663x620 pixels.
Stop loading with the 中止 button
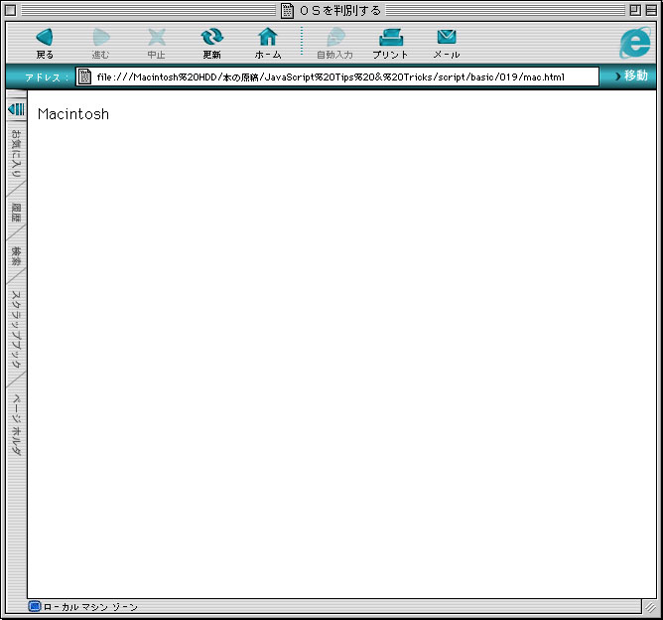point(157,43)
